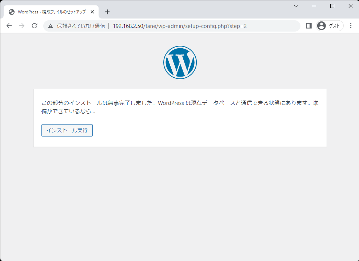Screen dimensions: 359x261
Task: Toggle the side panel icon
Action: 309,26
